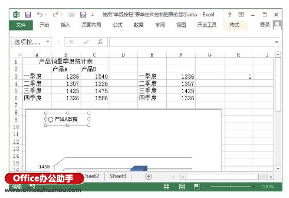Switch to Page Layout view

(x=182, y=187)
